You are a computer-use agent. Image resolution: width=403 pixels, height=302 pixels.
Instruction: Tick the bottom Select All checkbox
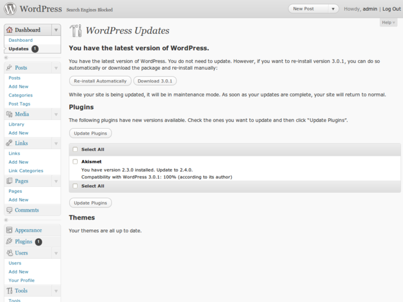(75, 186)
